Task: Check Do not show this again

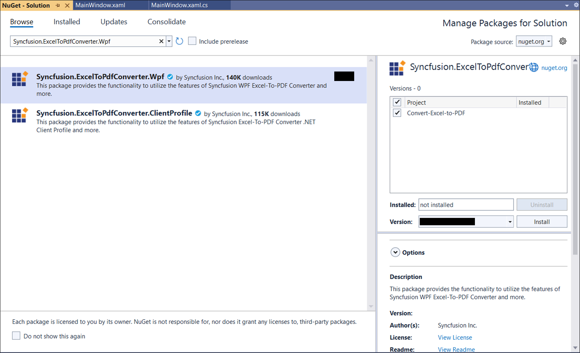Action: point(16,336)
